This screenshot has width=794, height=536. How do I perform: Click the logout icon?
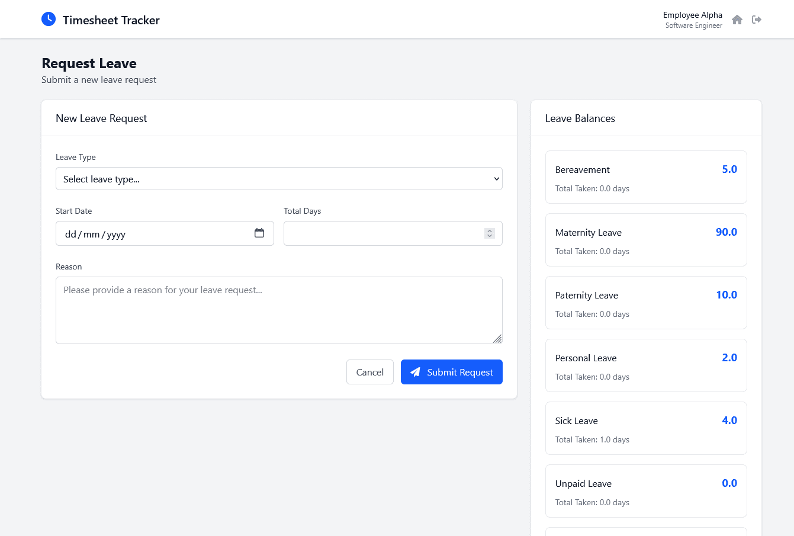click(757, 20)
